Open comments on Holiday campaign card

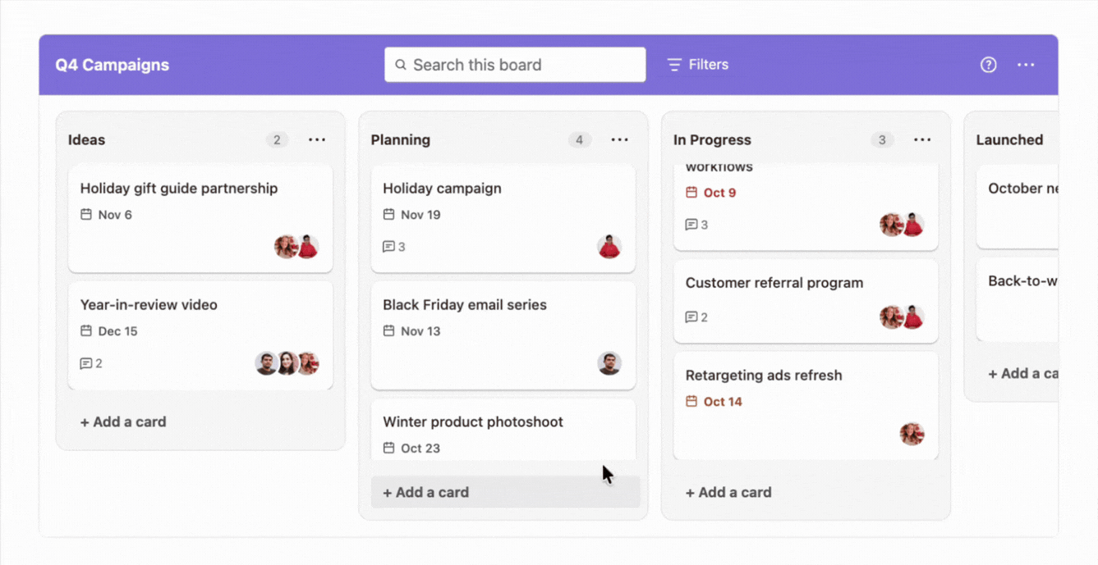(x=394, y=247)
